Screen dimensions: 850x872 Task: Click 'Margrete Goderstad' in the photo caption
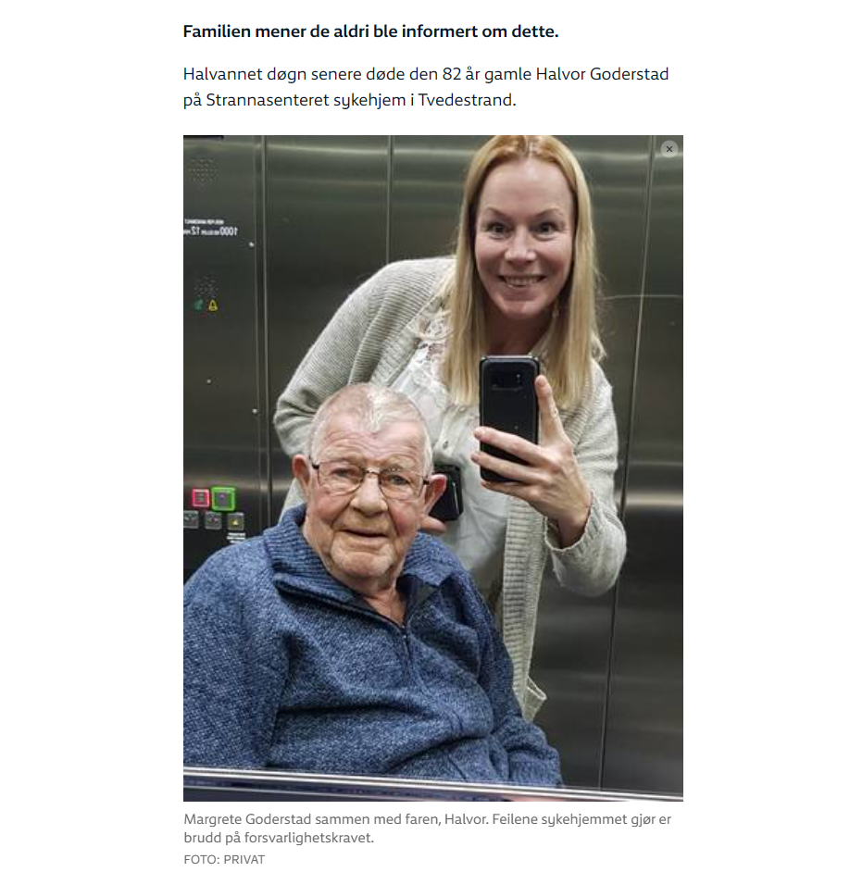(x=247, y=819)
